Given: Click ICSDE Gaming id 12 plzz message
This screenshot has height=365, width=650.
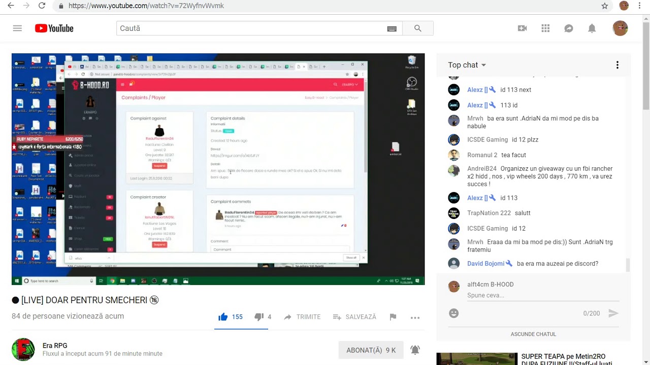Looking at the screenshot, I should pyautogui.click(x=525, y=140).
